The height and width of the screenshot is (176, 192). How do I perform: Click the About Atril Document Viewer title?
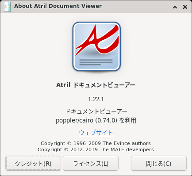(58, 6)
